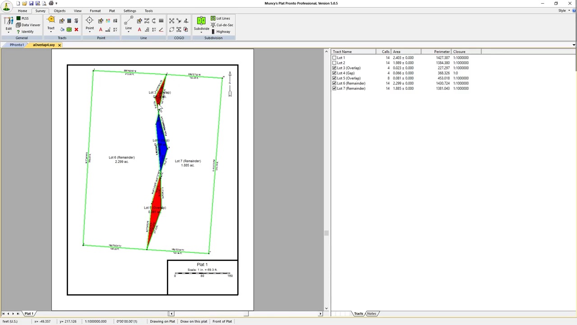
Task: Open the Home ribbon tab
Action: (22, 11)
